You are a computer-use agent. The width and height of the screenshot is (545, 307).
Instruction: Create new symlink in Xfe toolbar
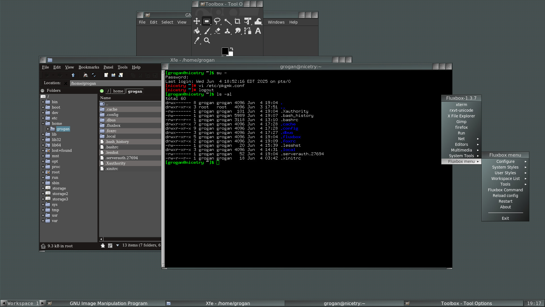click(121, 75)
